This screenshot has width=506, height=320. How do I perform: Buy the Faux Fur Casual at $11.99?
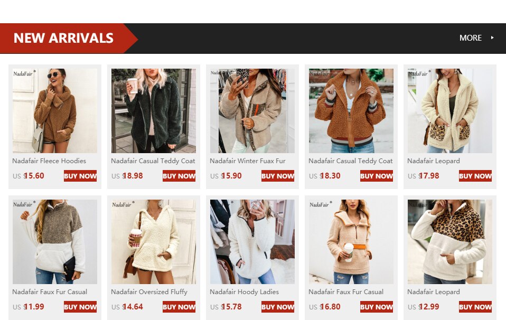(x=80, y=307)
